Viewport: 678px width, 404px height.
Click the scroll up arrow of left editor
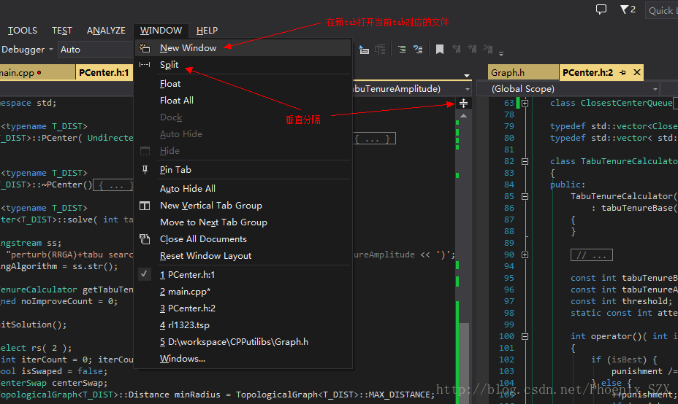click(463, 116)
